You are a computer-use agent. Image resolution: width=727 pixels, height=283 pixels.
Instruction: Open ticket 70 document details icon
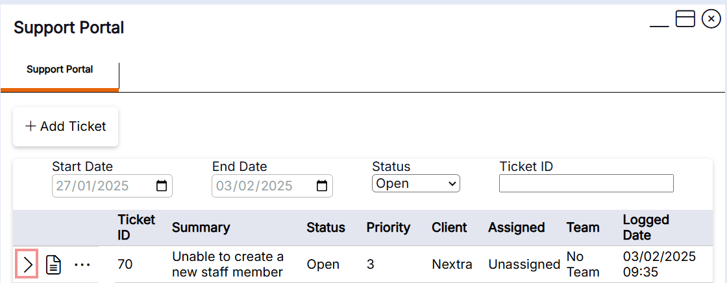53,265
